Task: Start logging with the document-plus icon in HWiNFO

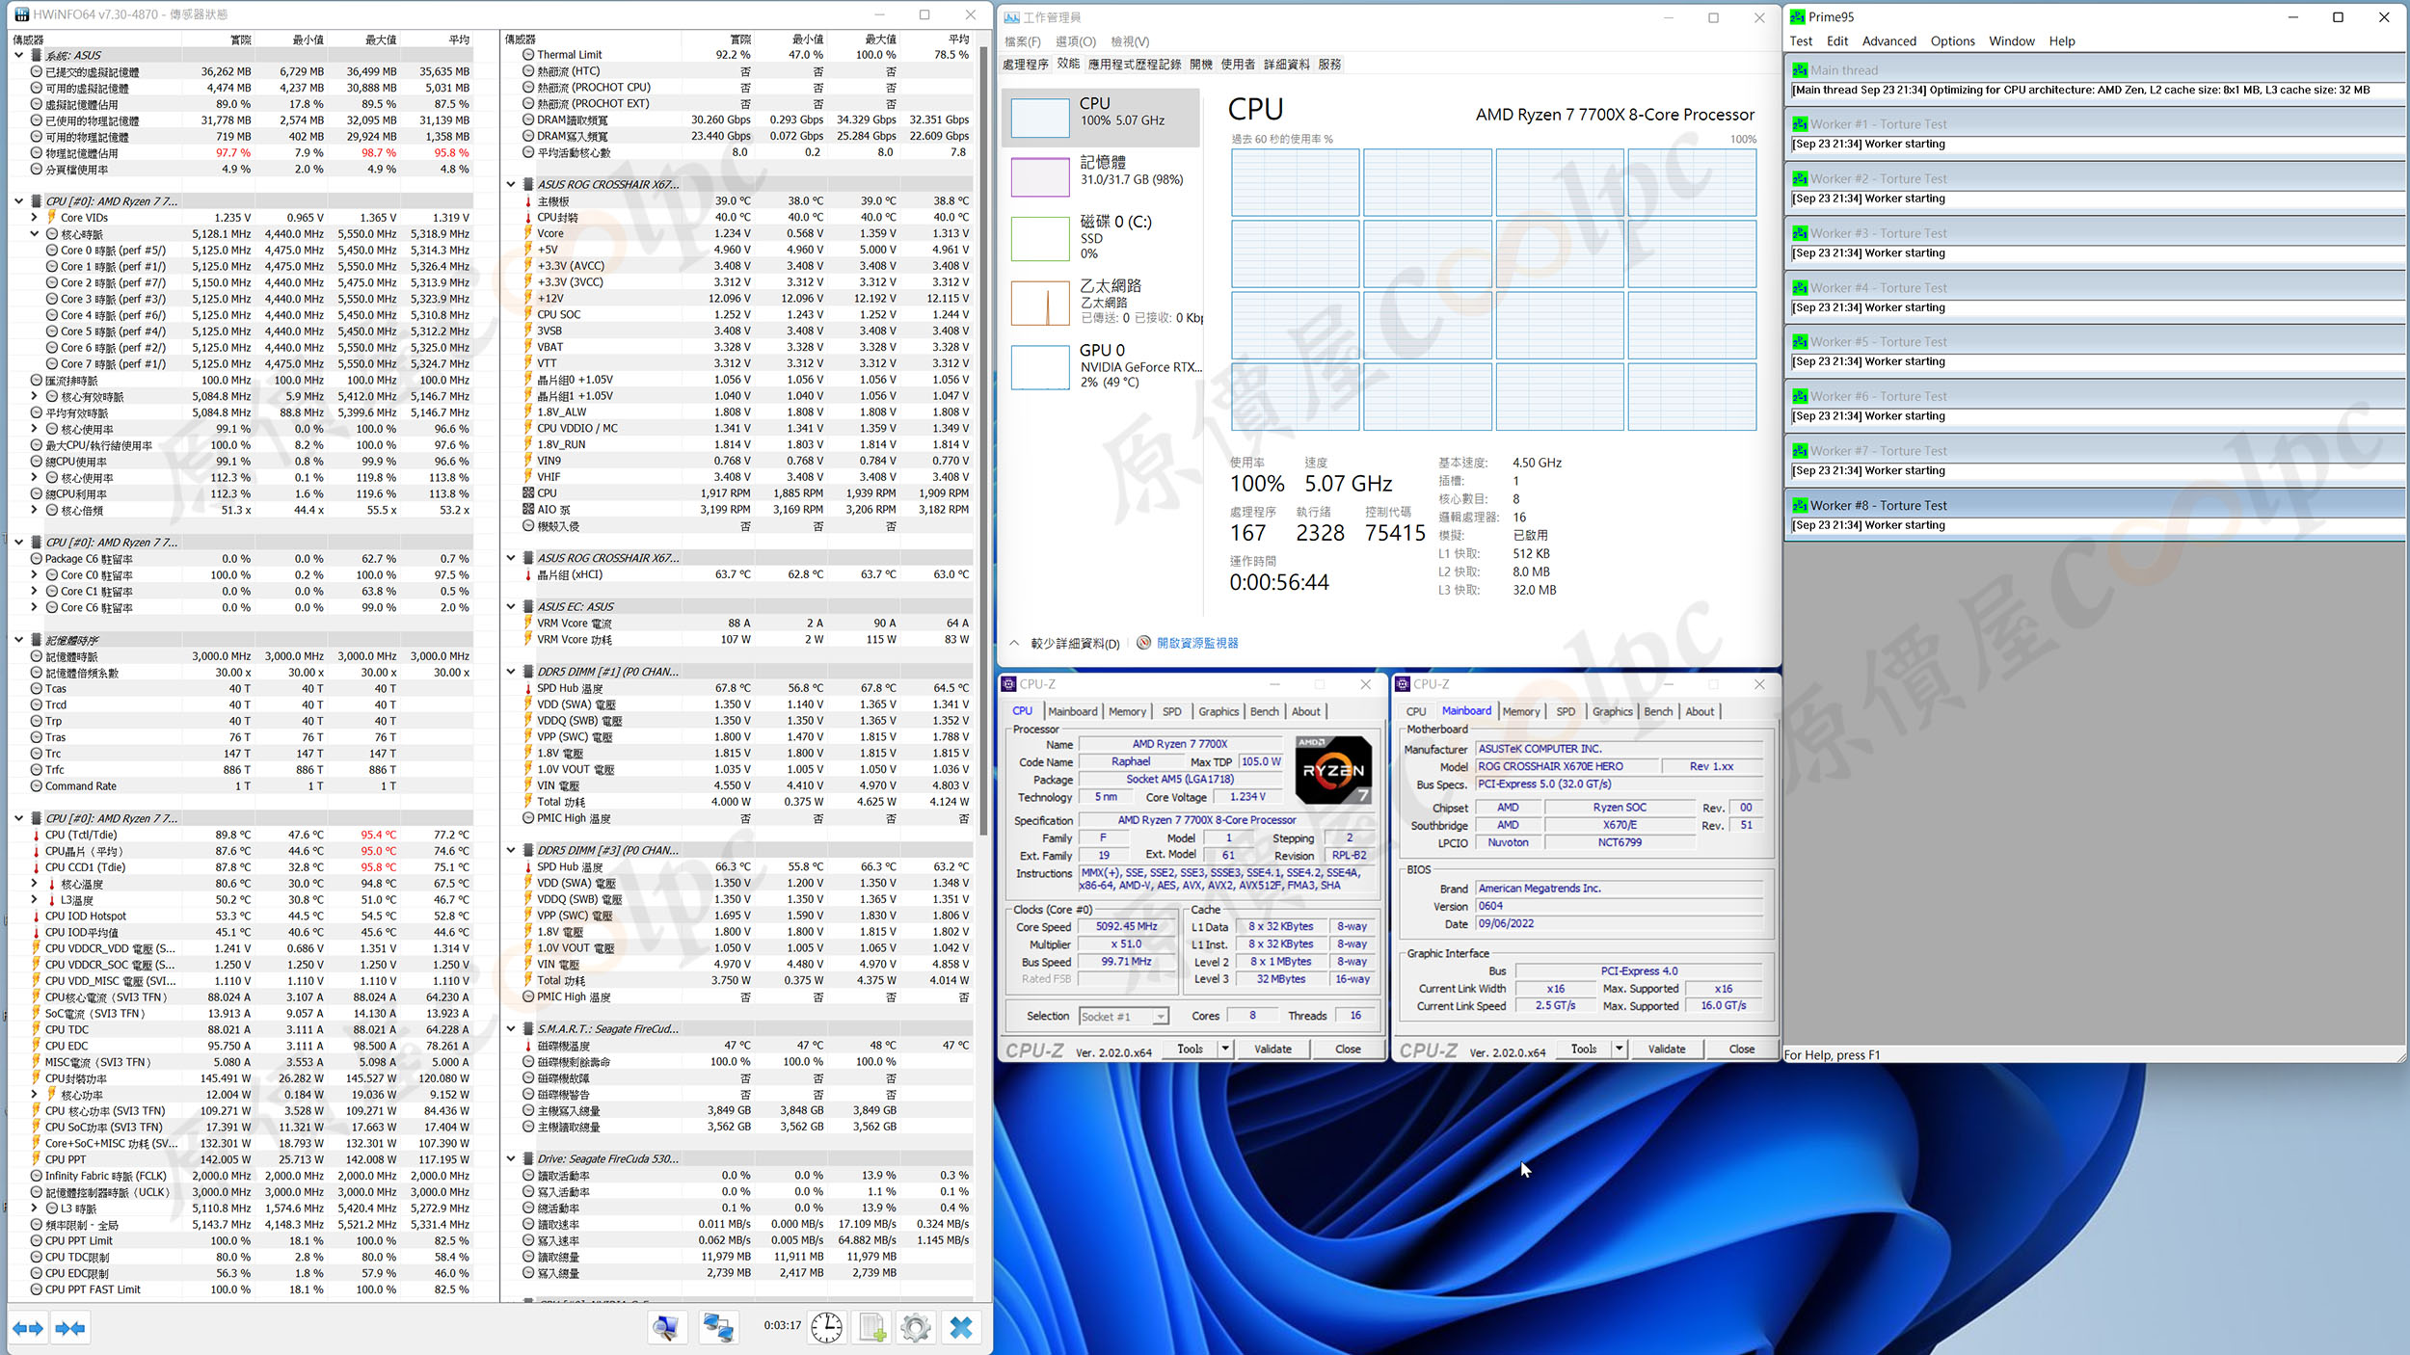Action: [872, 1328]
